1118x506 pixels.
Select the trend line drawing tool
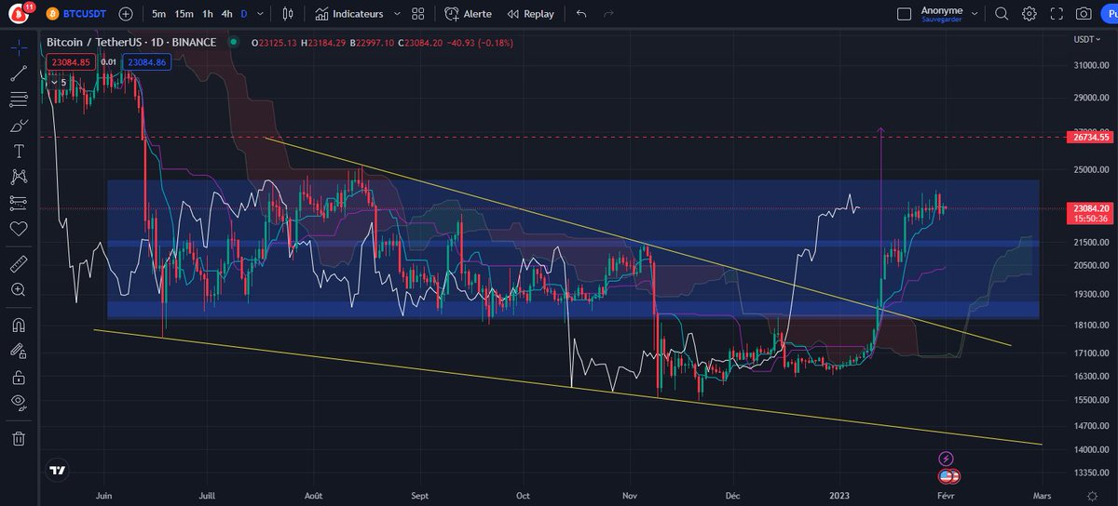point(19,73)
